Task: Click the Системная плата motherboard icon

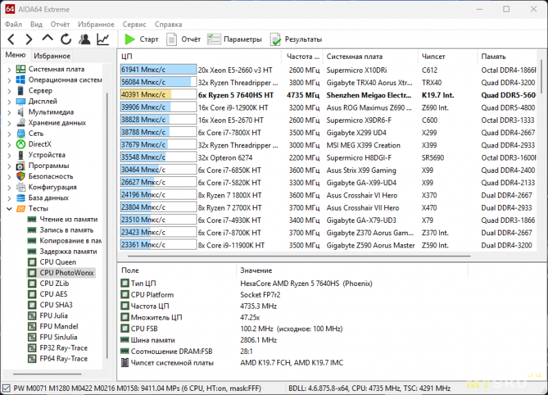Action: 21,69
